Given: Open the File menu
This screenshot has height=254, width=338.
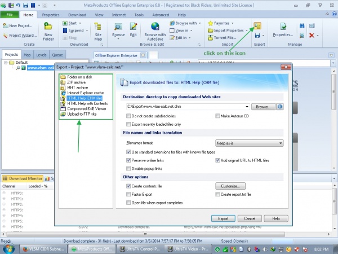Looking at the screenshot, I should click(x=9, y=15).
